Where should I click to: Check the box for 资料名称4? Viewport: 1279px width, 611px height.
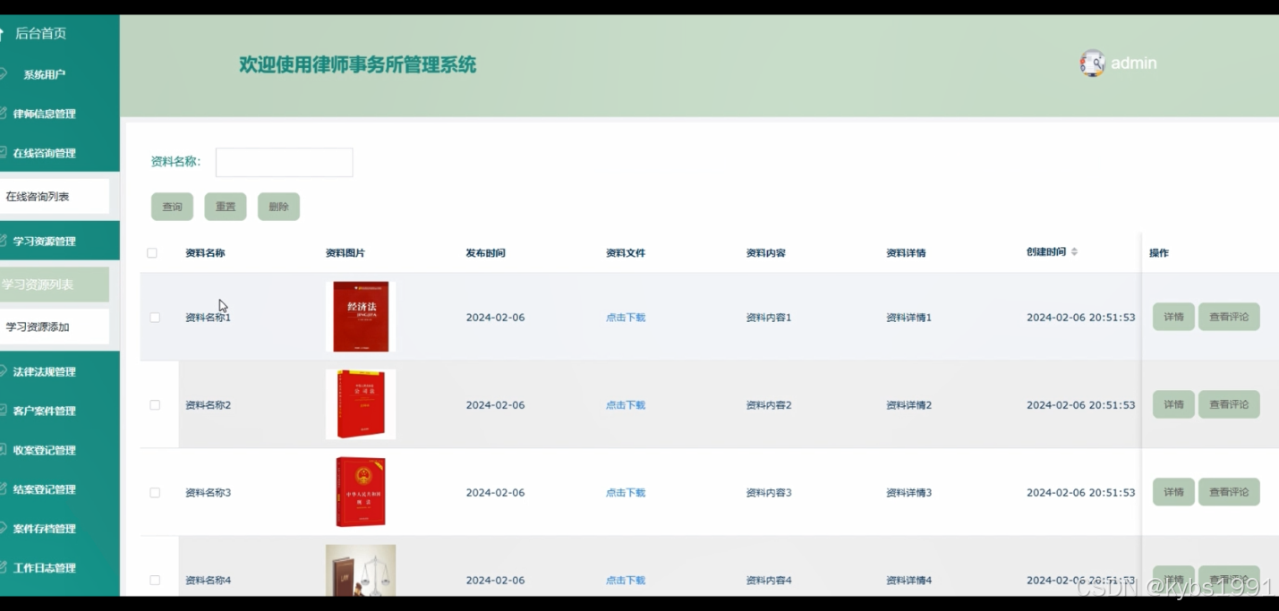point(155,581)
